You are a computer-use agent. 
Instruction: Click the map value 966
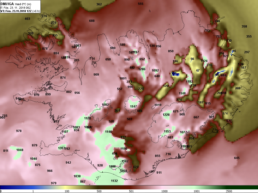(50, 171)
